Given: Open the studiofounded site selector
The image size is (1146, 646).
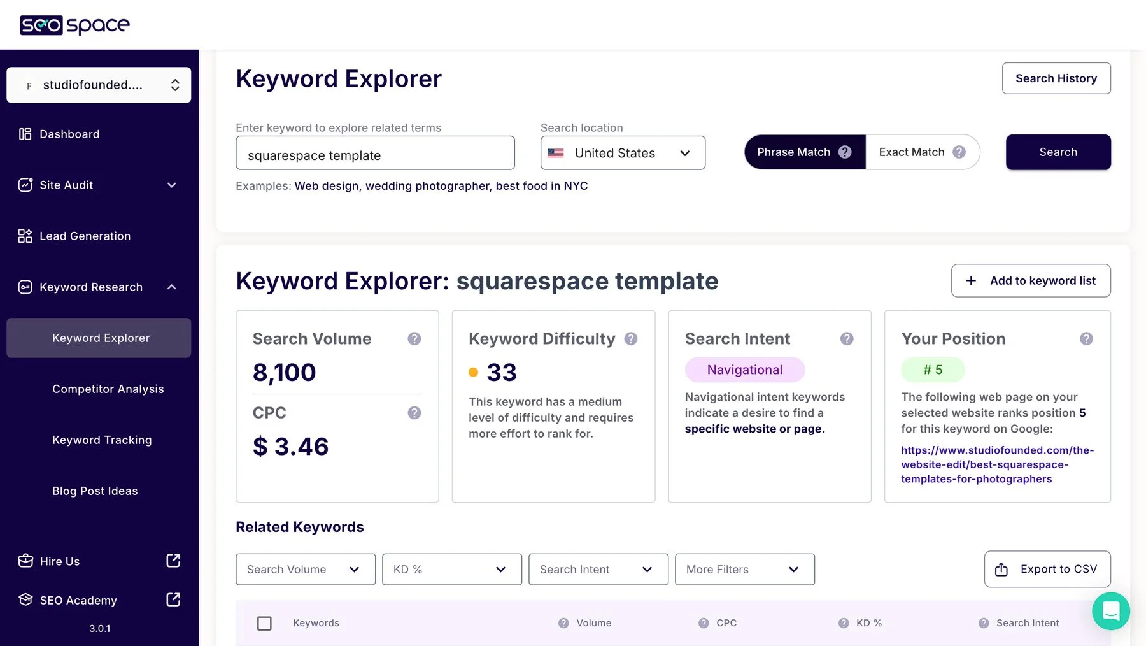Looking at the screenshot, I should click(99, 85).
